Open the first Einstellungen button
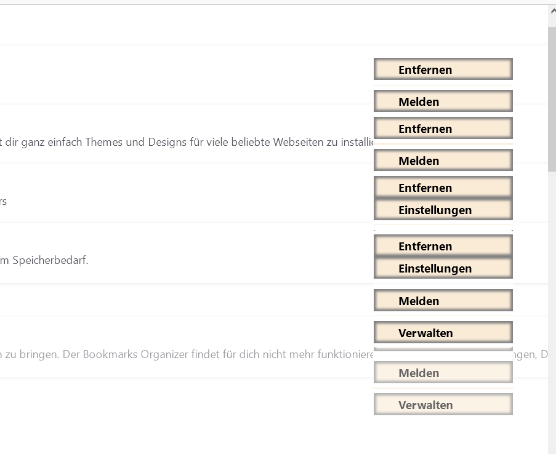The image size is (556, 454). [443, 210]
